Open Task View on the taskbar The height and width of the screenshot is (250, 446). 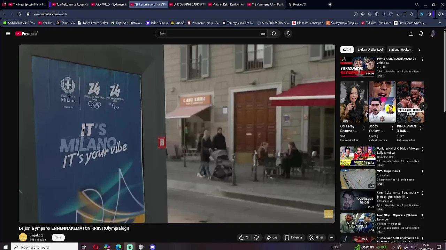coord(84,247)
